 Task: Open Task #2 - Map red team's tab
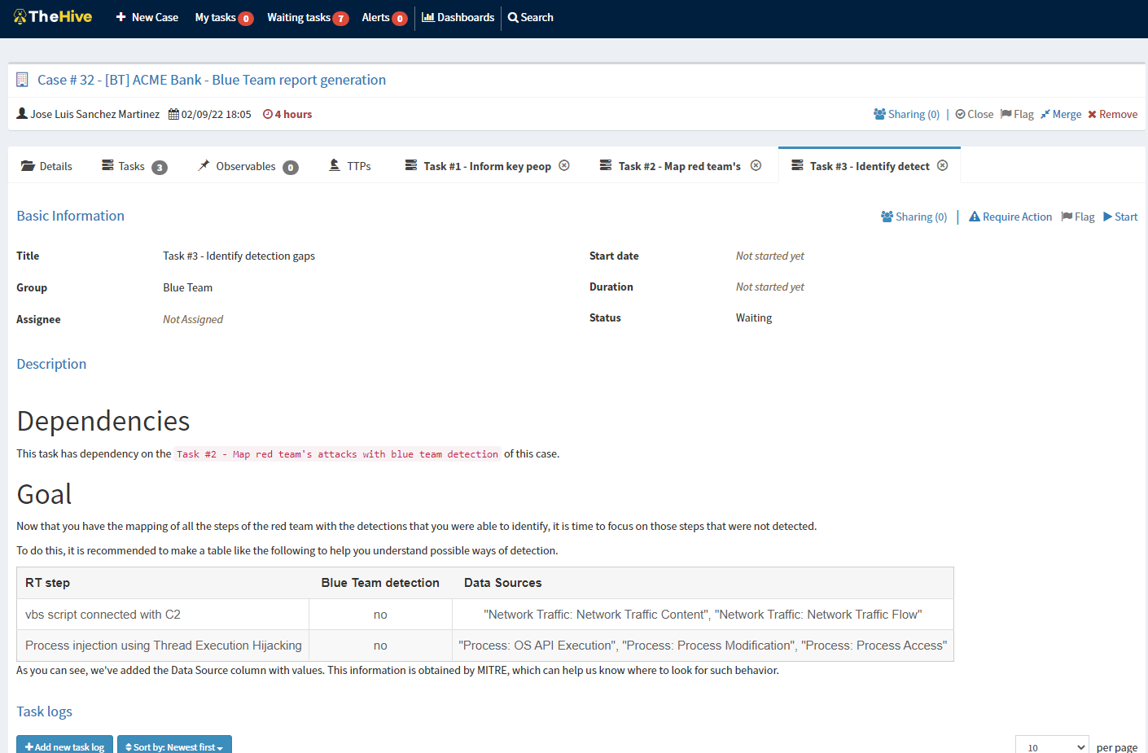coord(670,166)
